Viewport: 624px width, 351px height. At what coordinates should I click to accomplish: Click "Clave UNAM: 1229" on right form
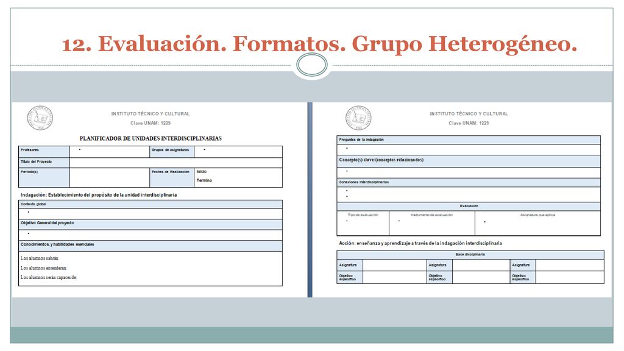pos(469,123)
